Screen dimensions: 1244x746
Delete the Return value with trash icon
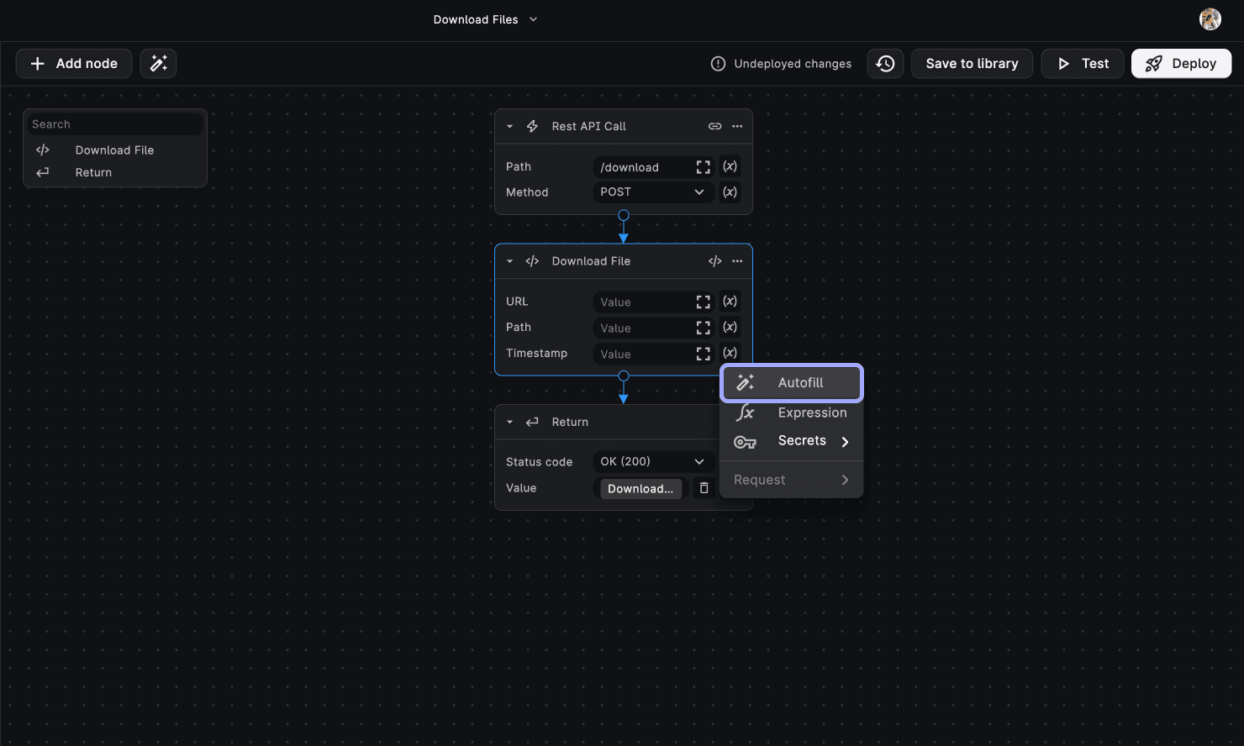704,488
